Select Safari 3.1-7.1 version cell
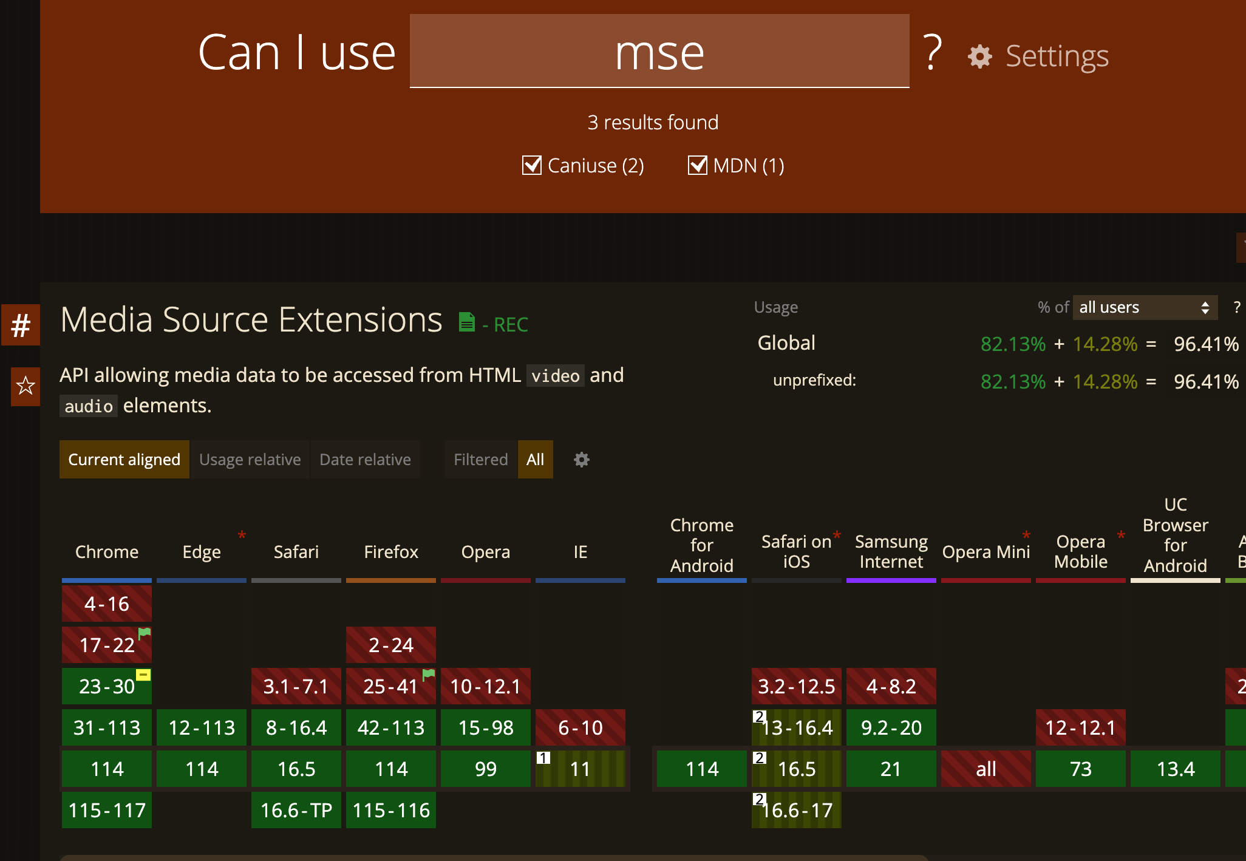 point(296,686)
